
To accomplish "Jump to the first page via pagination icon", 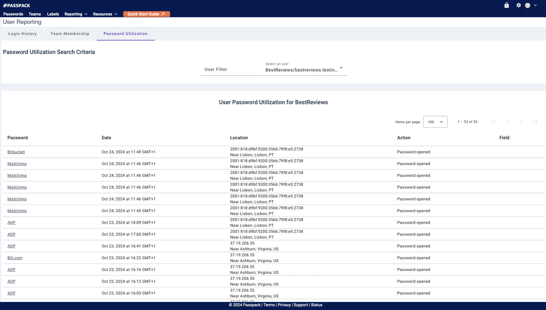I will 494,121.
